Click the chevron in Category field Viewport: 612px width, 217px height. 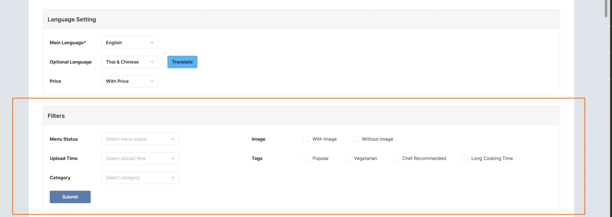[x=173, y=178]
